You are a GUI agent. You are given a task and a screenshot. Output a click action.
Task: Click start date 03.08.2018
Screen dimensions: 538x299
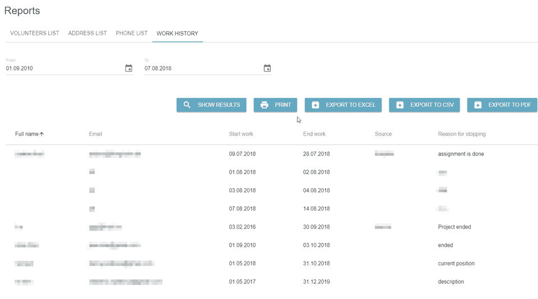(x=242, y=190)
